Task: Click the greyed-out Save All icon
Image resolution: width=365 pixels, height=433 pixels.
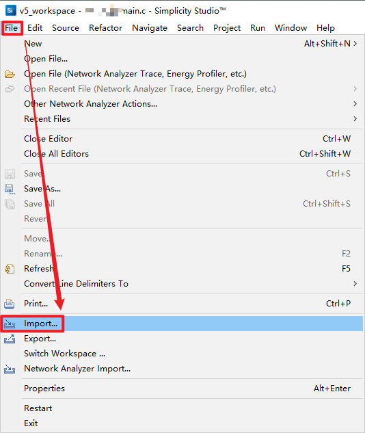Action: pyautogui.click(x=10, y=204)
